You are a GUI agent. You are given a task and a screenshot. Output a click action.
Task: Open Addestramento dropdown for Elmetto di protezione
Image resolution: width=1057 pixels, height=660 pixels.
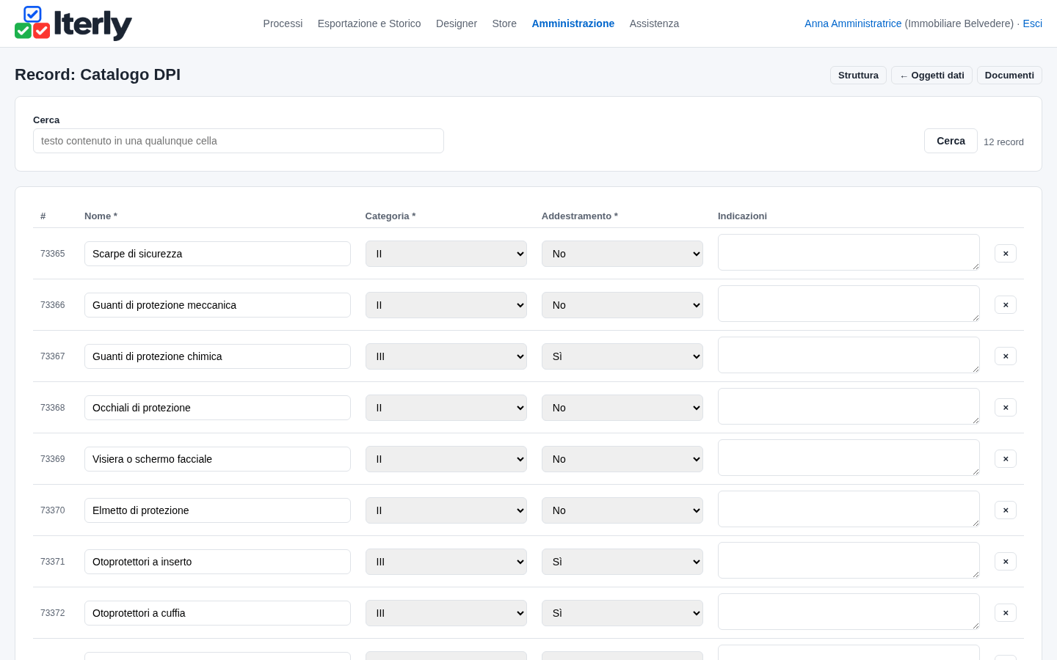(x=622, y=510)
